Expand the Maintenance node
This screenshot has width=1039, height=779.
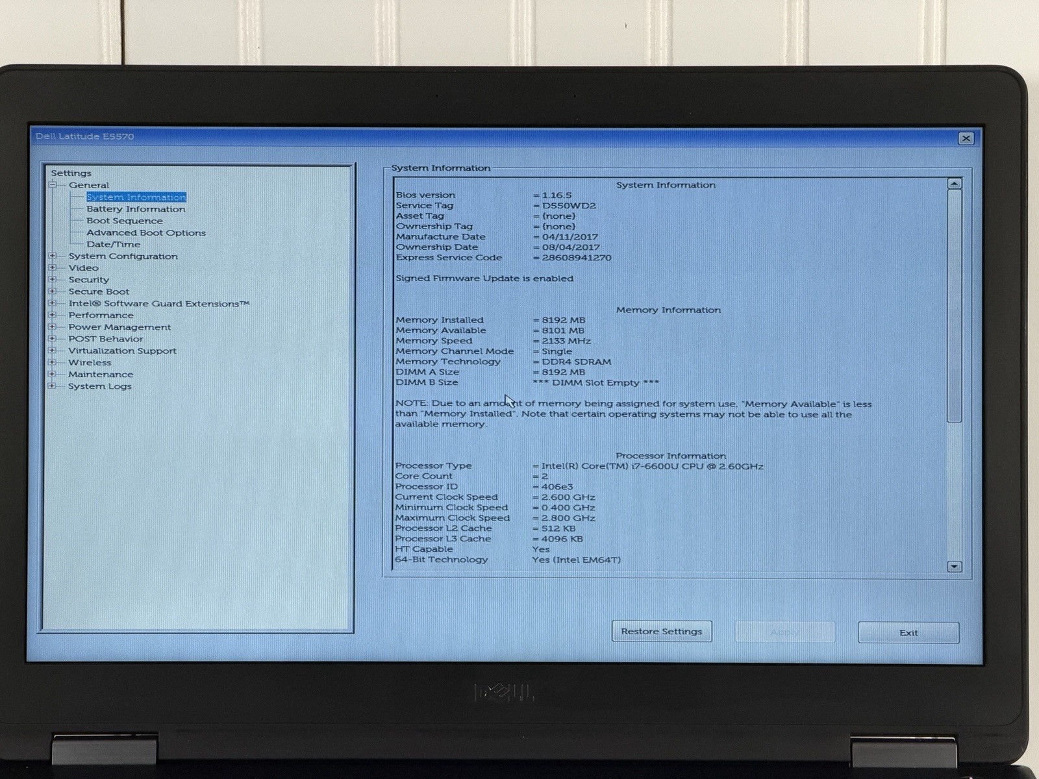pyautogui.click(x=53, y=374)
